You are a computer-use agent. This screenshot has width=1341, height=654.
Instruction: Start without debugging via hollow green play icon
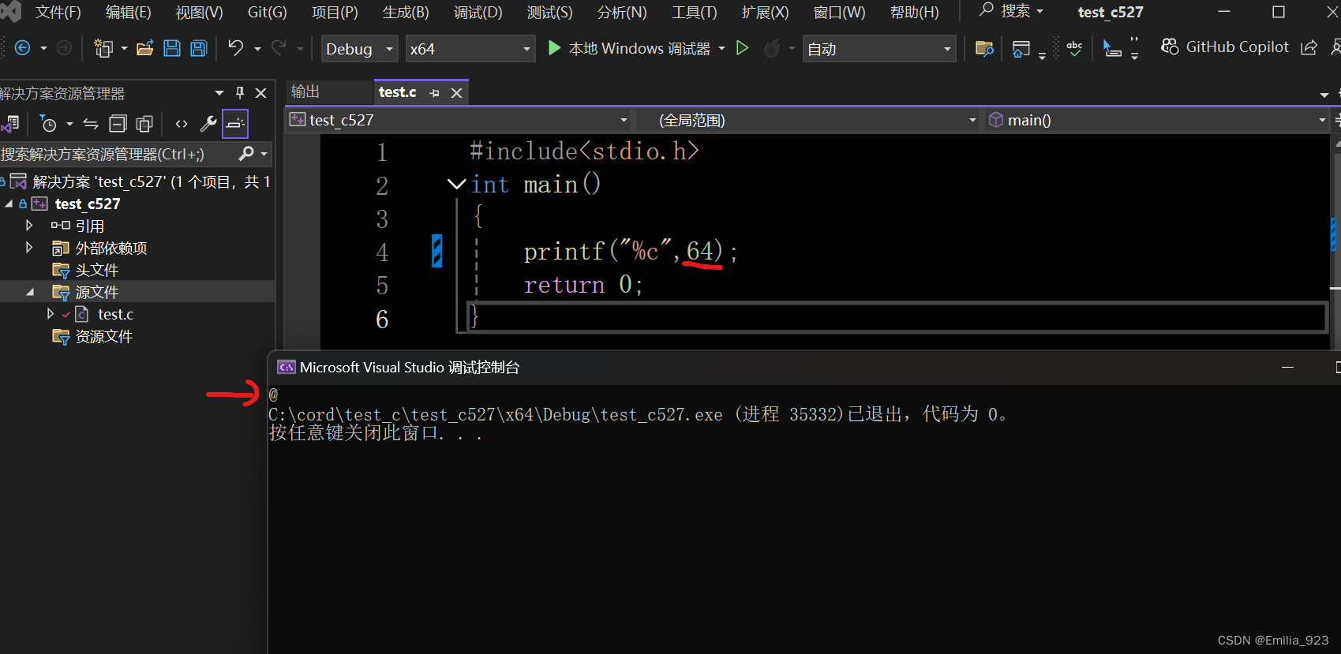coord(742,48)
